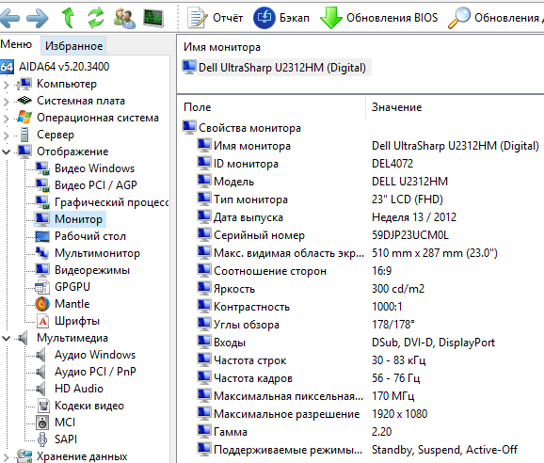The height and width of the screenshot is (463, 544).
Task: Click the Компьютер icon in tree
Action: click(24, 84)
